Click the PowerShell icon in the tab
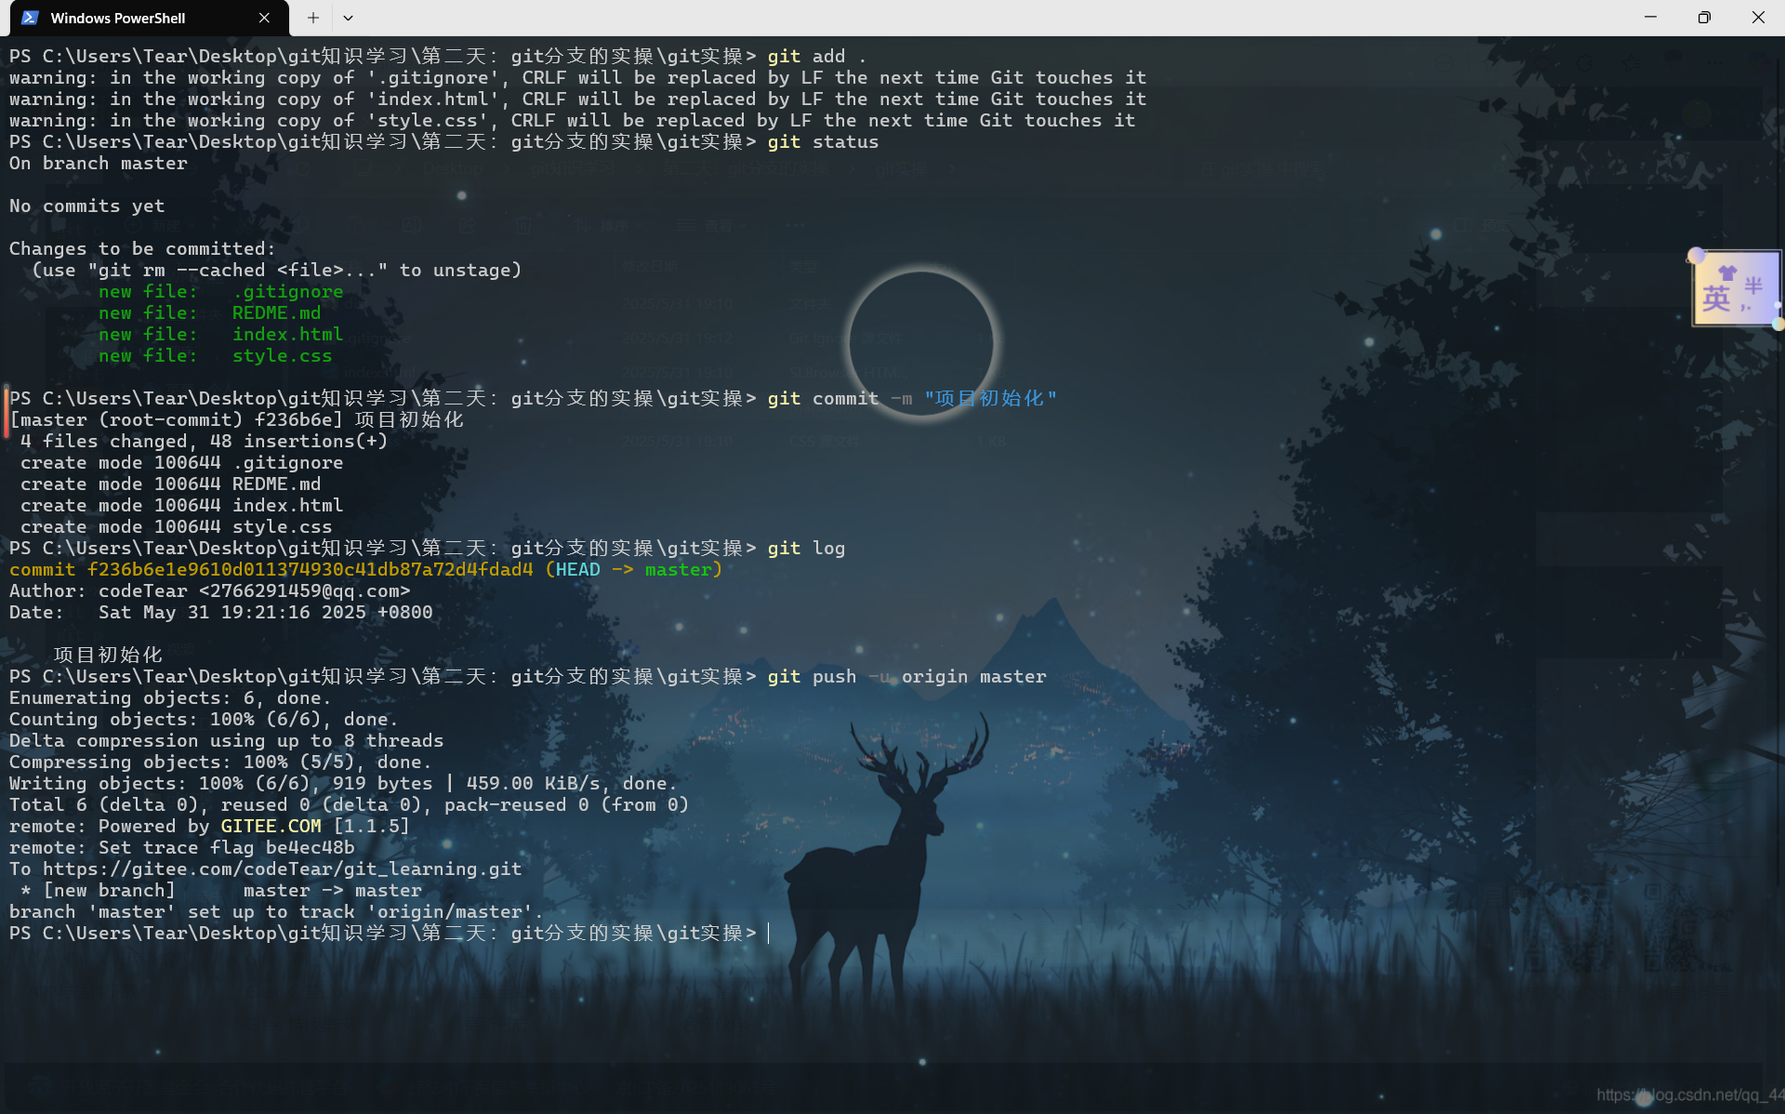This screenshot has height=1114, width=1785. [x=30, y=18]
